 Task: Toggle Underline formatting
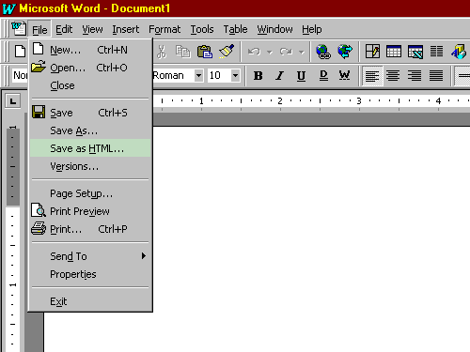click(301, 75)
